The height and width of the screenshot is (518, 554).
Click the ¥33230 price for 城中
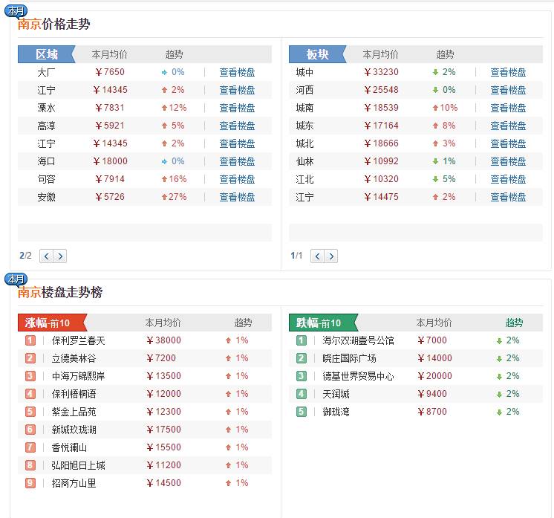[381, 72]
